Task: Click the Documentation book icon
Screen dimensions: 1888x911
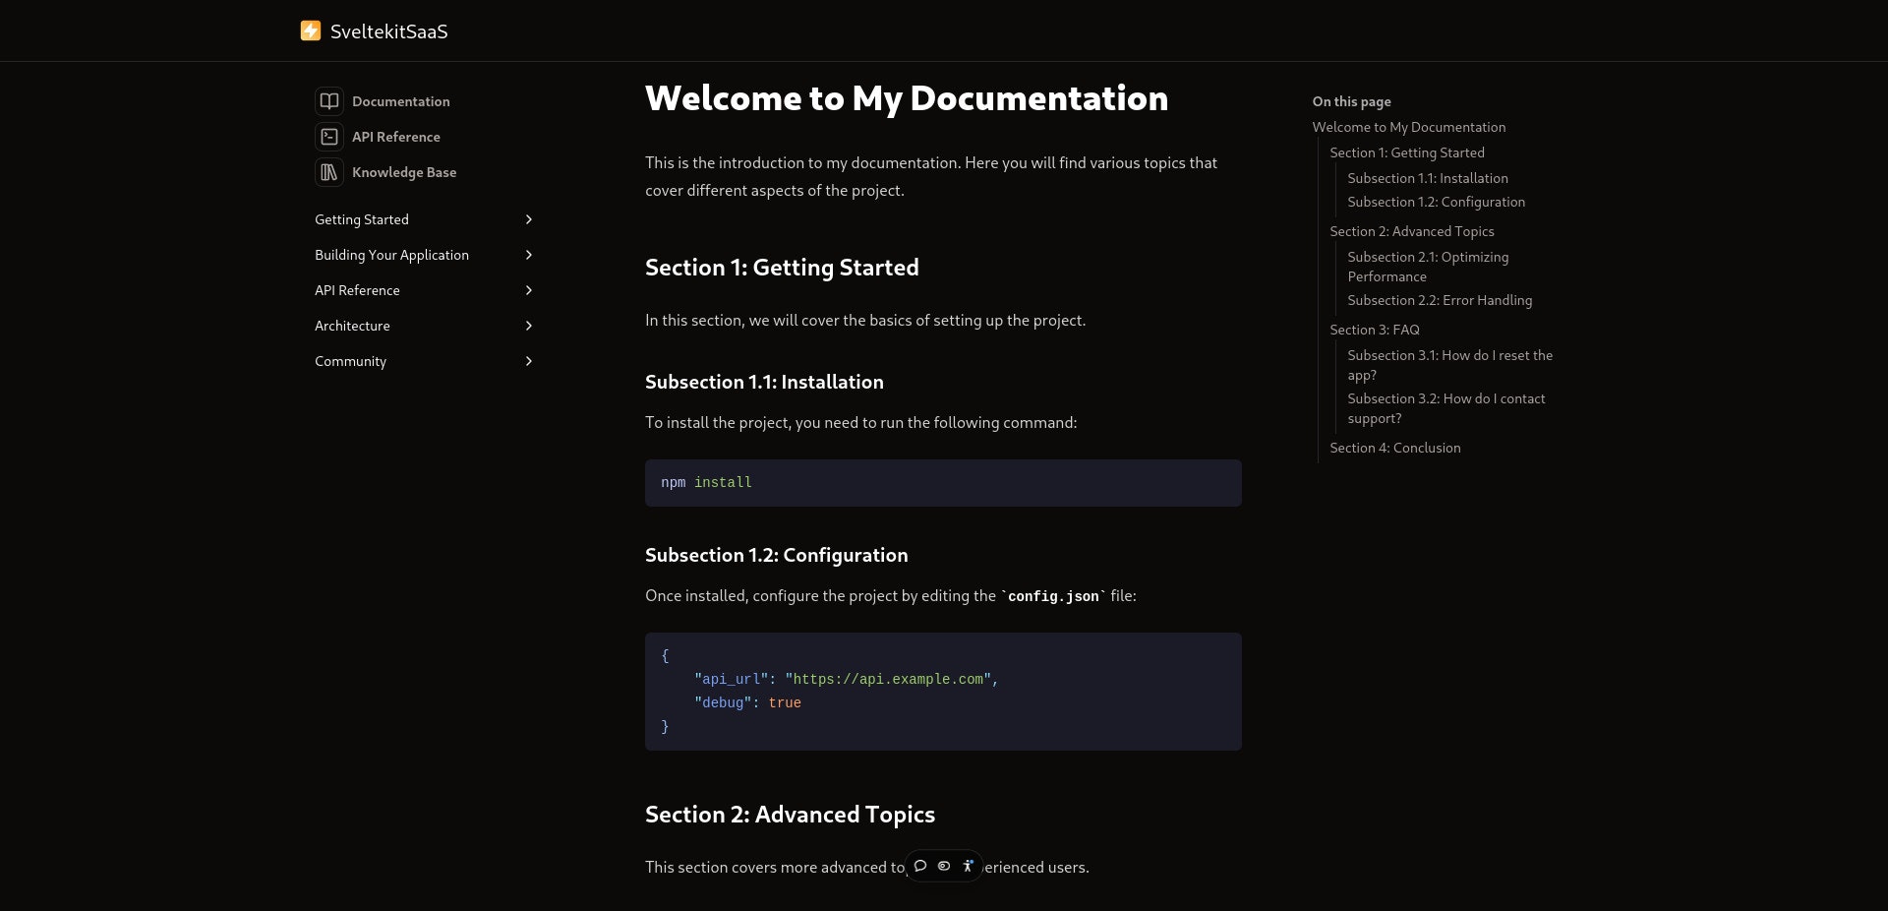Action: (329, 101)
